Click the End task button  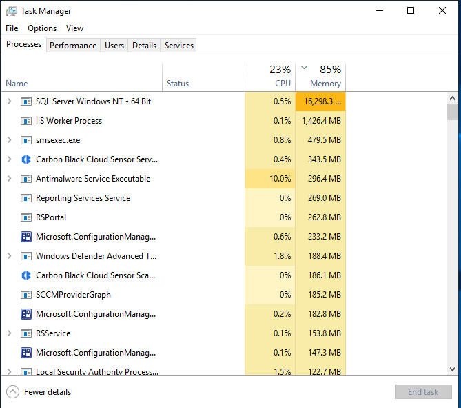(423, 392)
